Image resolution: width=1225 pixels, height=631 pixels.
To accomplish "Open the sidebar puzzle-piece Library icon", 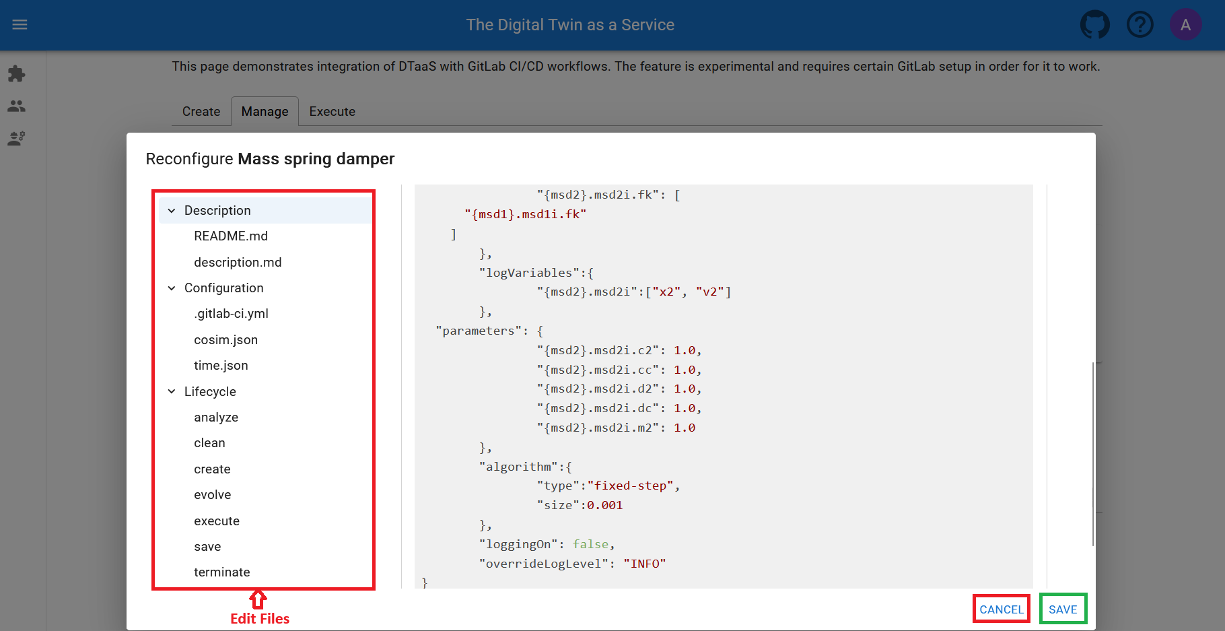I will 16,74.
